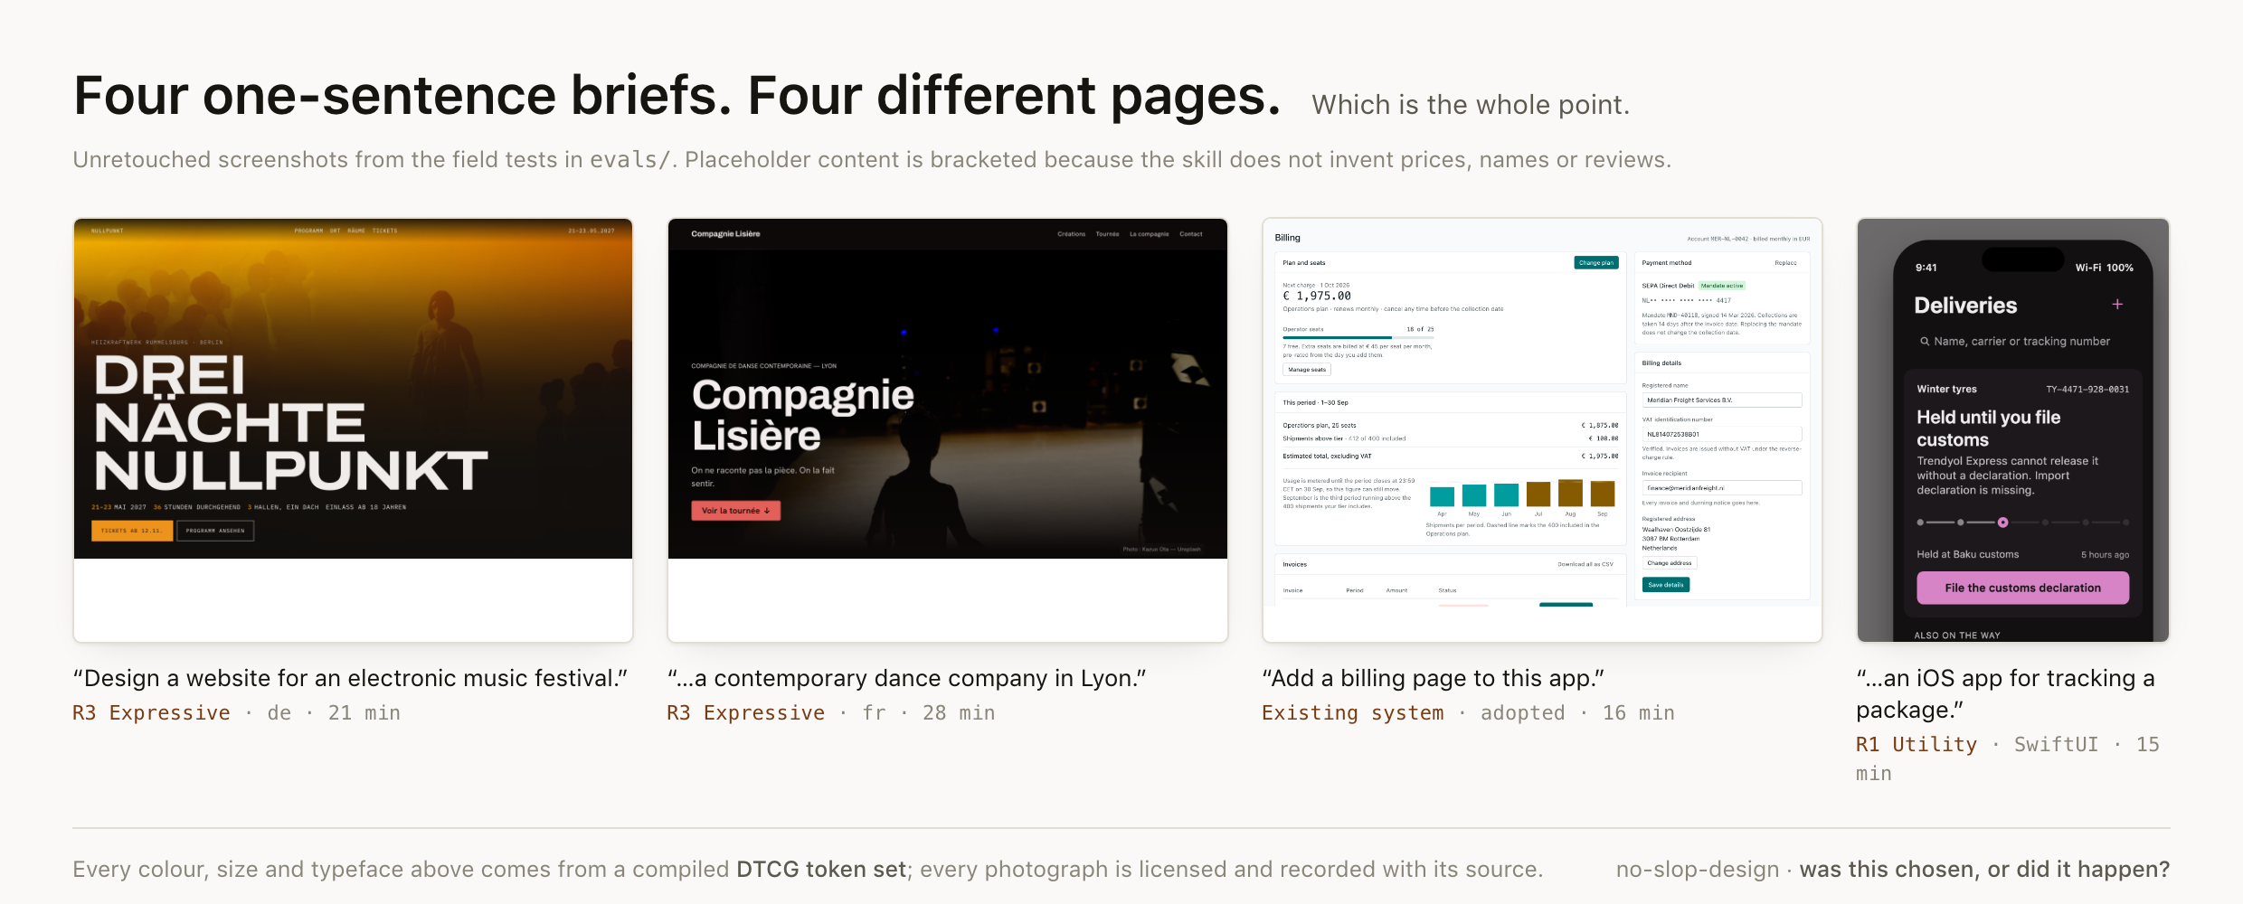Viewport: 2243px width, 904px height.
Task: Click the VAT identification number field
Action: pyautogui.click(x=1721, y=435)
